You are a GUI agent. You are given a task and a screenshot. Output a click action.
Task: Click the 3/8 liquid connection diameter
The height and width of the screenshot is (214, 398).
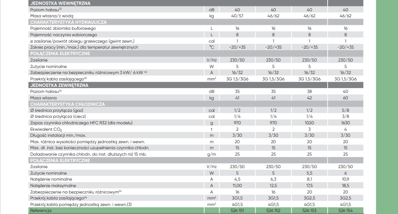pyautogui.click(x=345, y=116)
